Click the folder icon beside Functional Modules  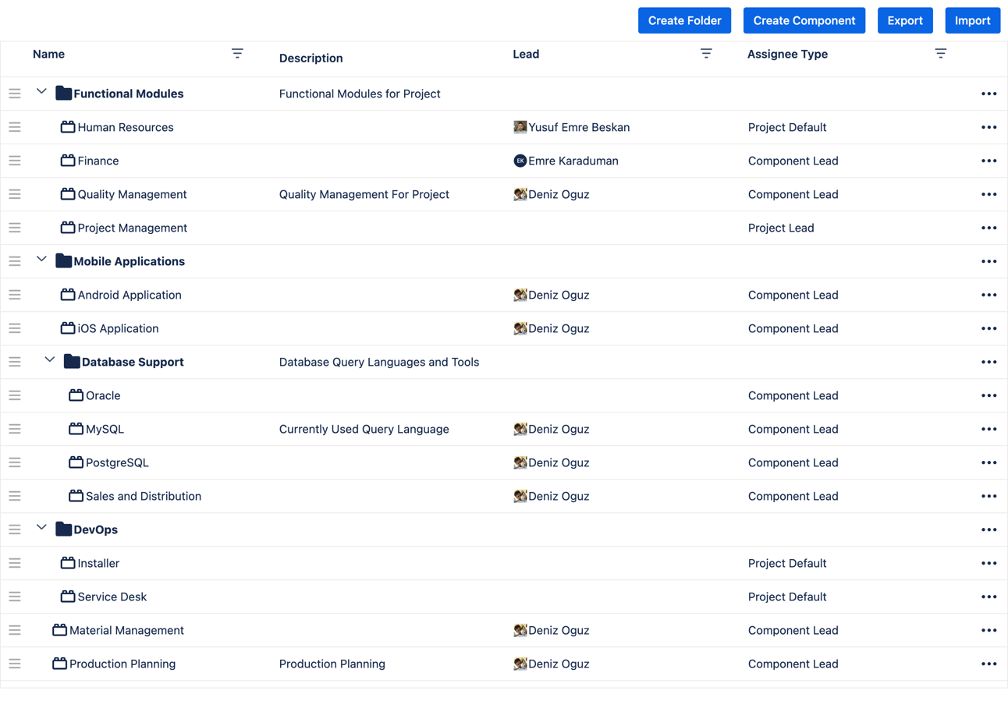[62, 93]
